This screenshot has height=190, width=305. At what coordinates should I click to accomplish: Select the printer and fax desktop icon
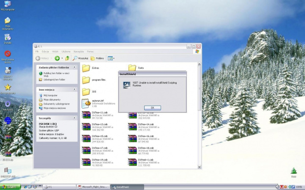(7, 74)
